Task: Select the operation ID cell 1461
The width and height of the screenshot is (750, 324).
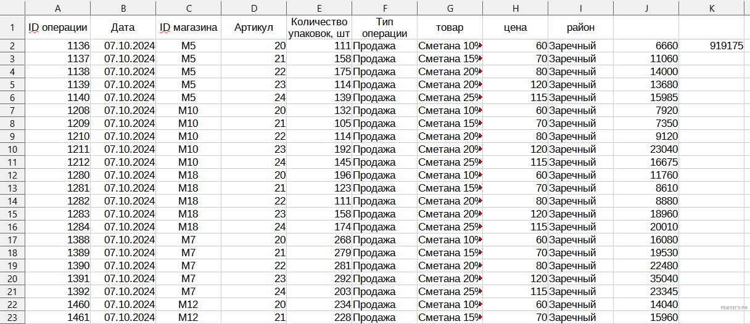Action: click(58, 318)
